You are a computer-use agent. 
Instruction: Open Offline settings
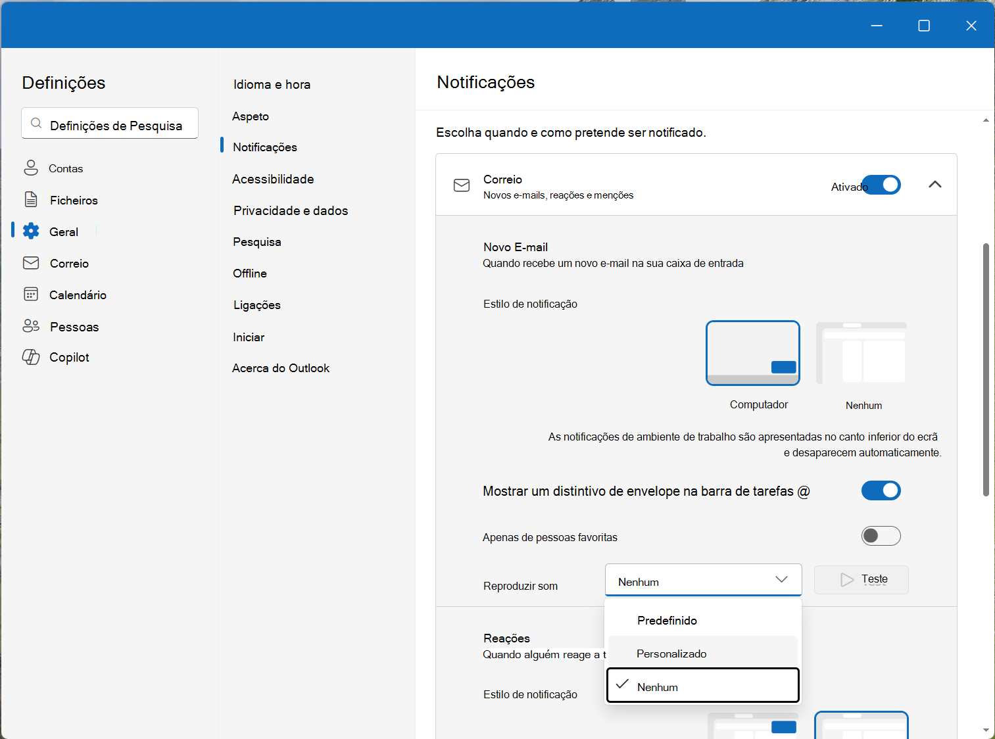pyautogui.click(x=250, y=274)
